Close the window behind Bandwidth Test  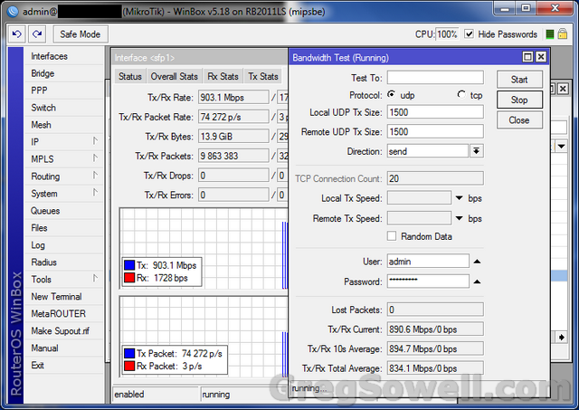563,89
